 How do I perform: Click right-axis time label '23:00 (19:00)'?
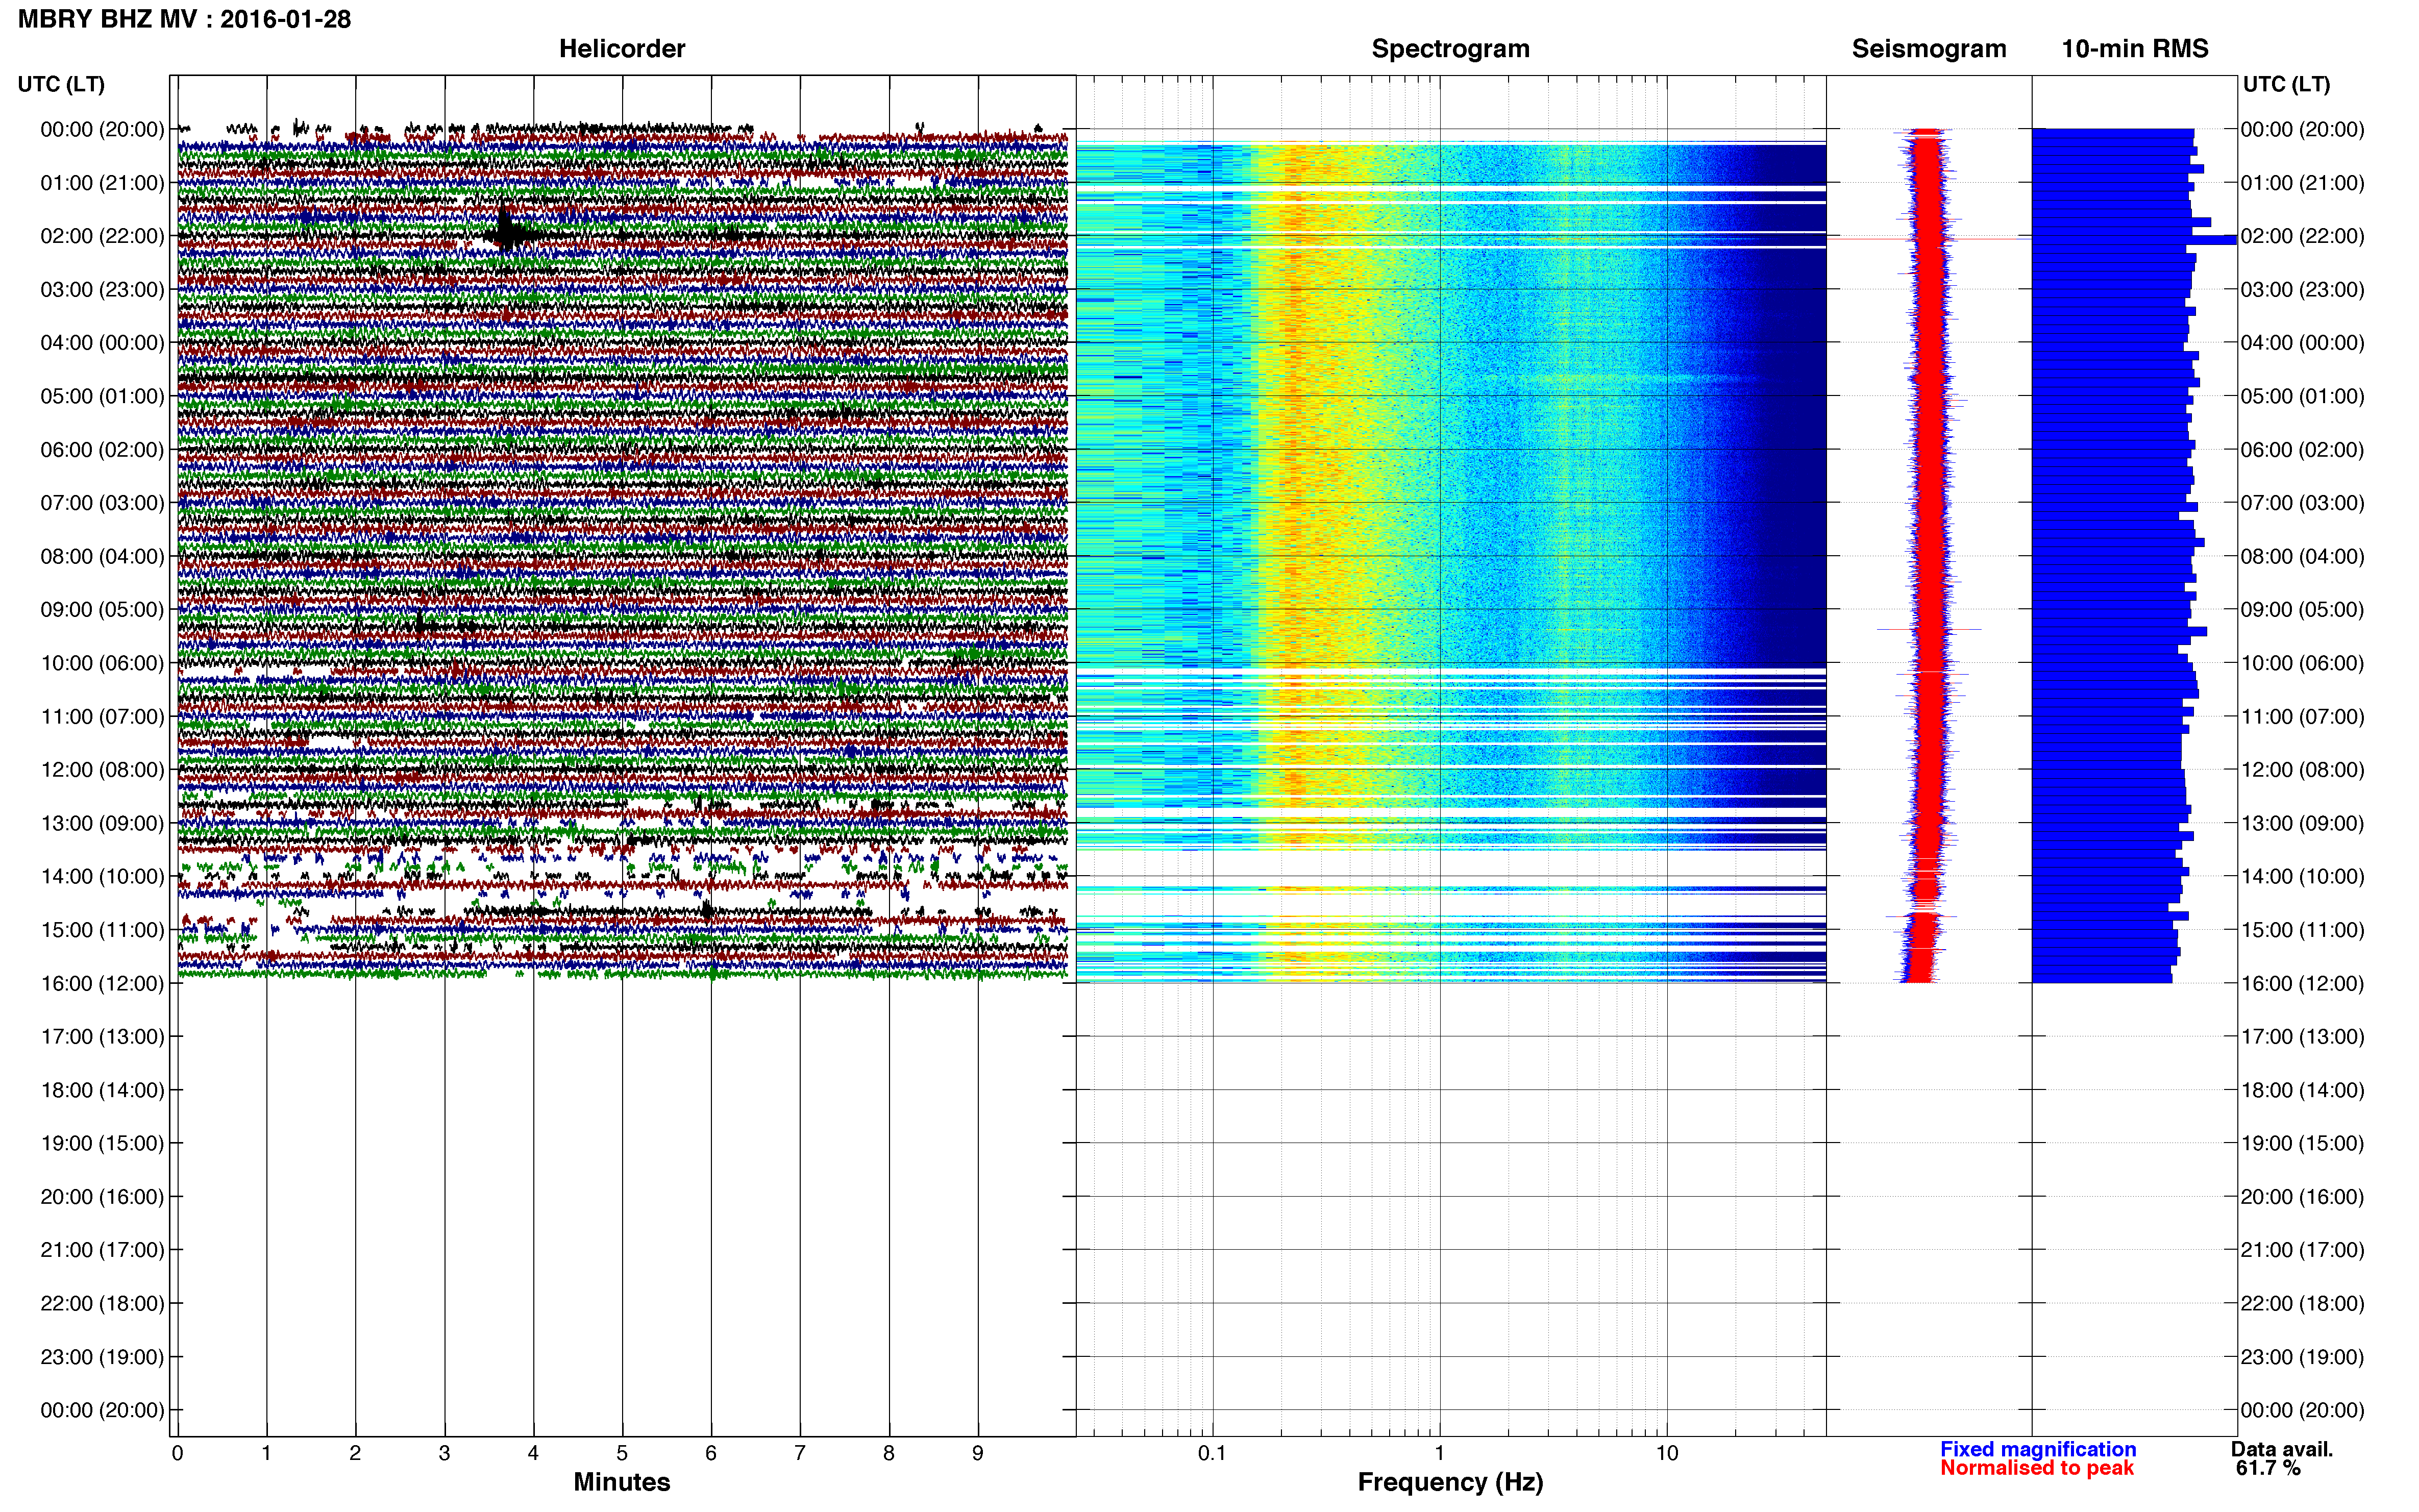point(2302,1357)
